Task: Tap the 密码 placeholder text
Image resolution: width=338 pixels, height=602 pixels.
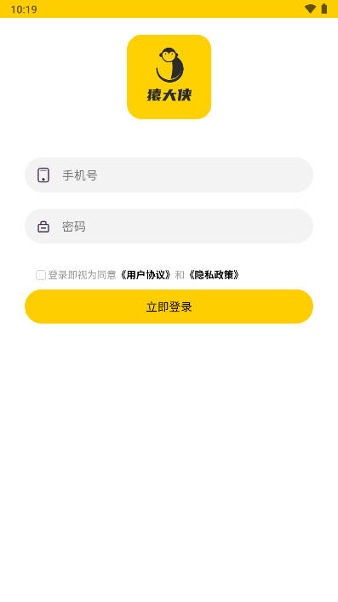Action: (x=74, y=226)
